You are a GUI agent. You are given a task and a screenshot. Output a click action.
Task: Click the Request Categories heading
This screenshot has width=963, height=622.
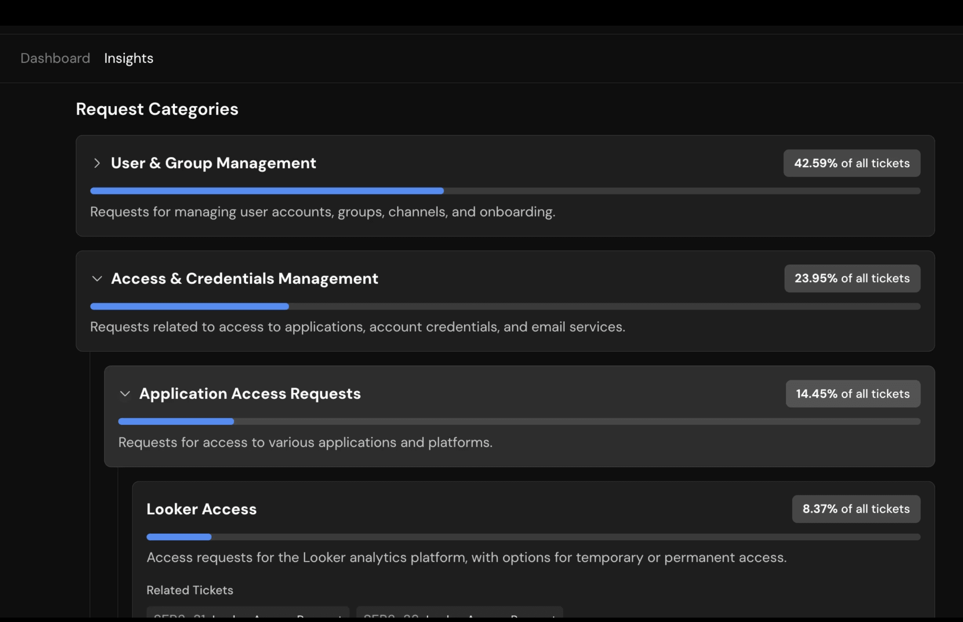[x=157, y=109]
